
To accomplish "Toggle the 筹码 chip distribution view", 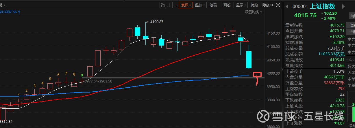I will pos(213,5).
